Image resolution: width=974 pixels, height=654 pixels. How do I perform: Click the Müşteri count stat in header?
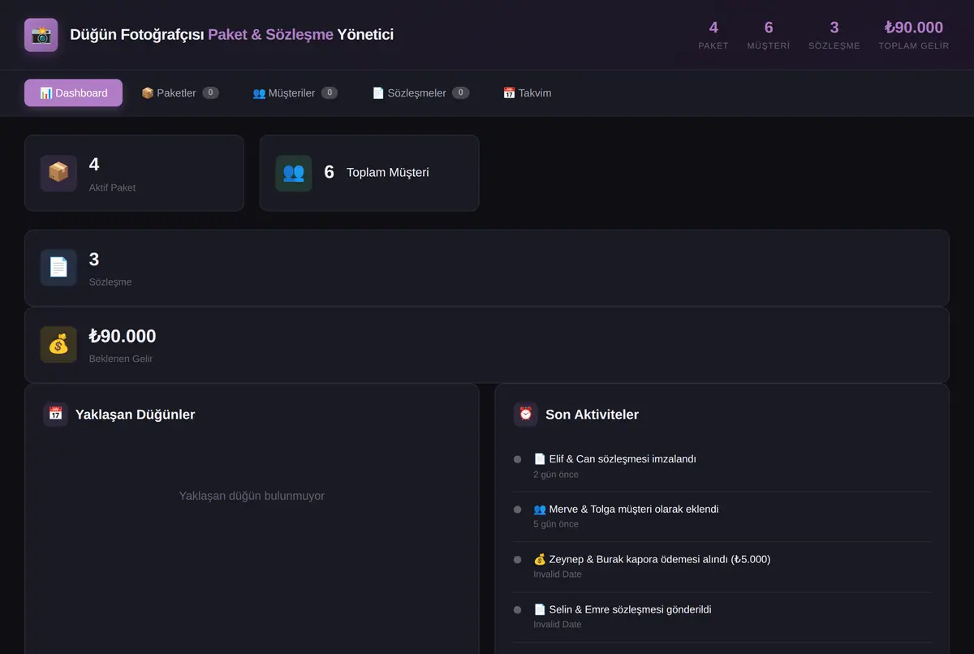click(x=769, y=35)
